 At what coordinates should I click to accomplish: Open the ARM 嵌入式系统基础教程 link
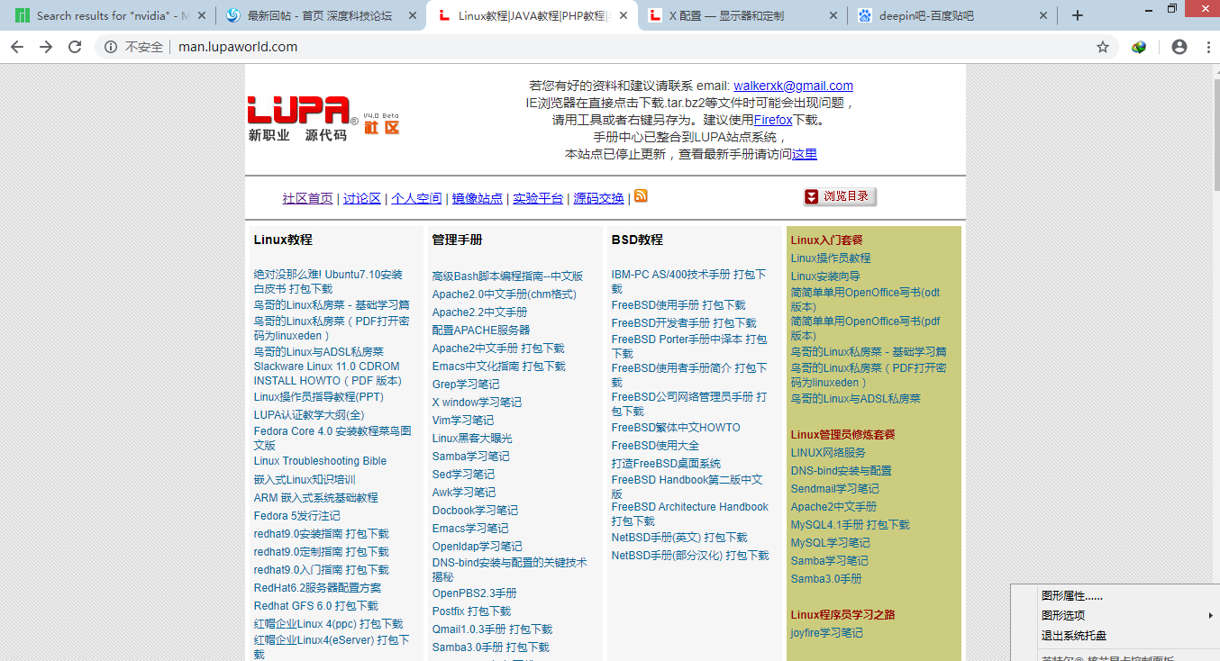[315, 498]
